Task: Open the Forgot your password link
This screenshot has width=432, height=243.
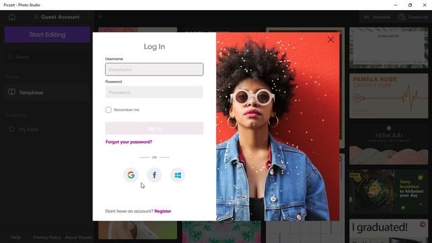Action: point(129,142)
